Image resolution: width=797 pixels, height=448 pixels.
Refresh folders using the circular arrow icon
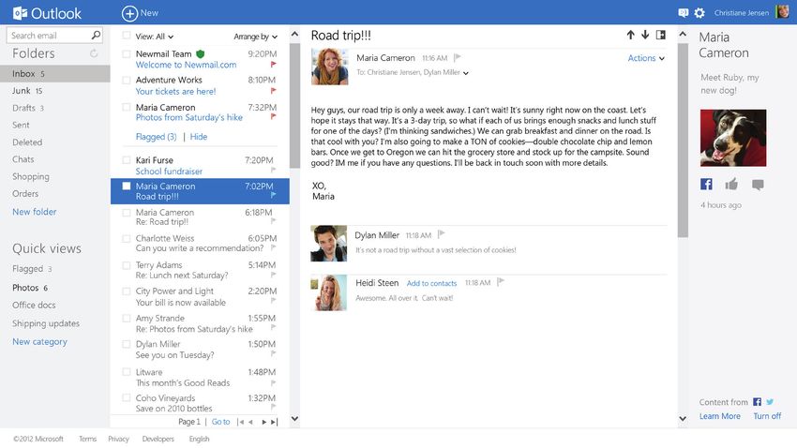[x=94, y=53]
